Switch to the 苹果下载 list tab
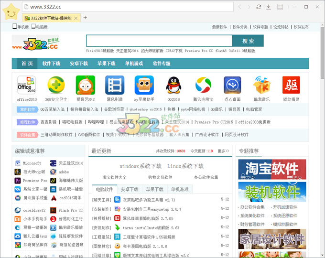 pos(155,189)
